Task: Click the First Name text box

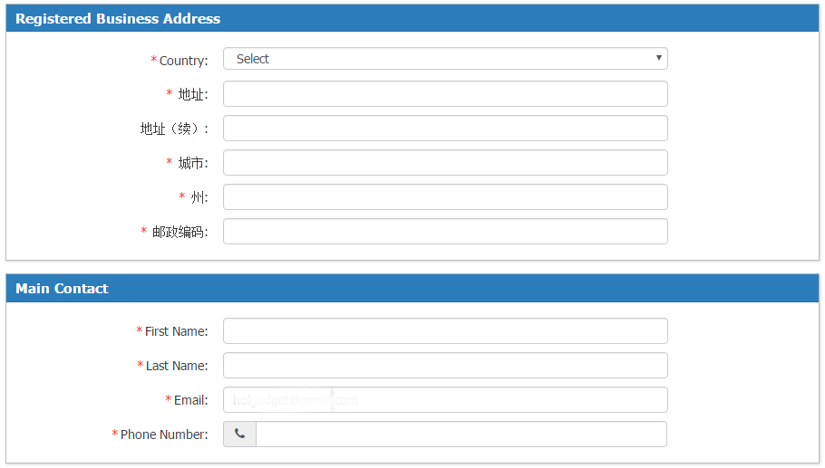Action: (445, 331)
